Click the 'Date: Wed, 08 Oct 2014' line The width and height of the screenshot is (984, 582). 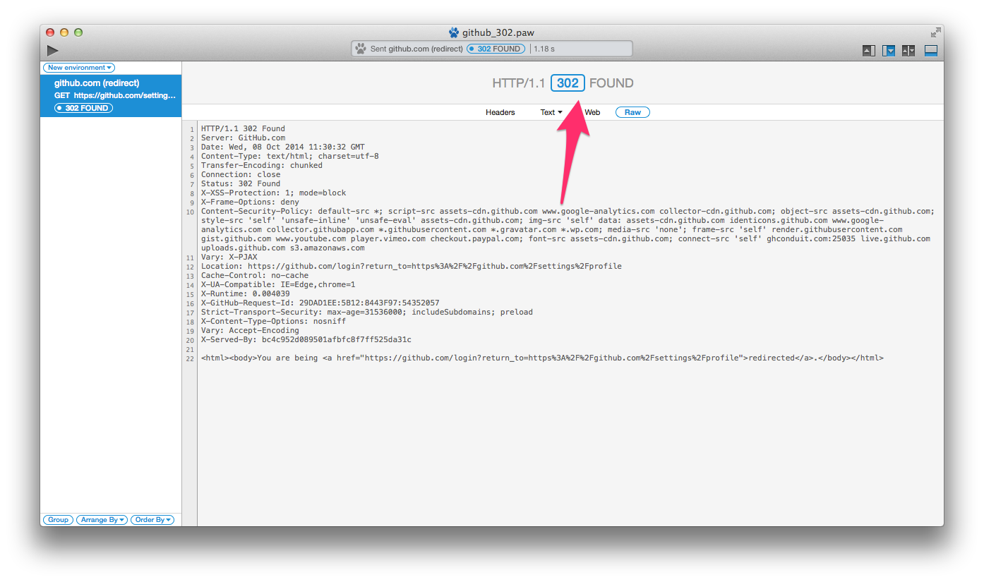(283, 147)
